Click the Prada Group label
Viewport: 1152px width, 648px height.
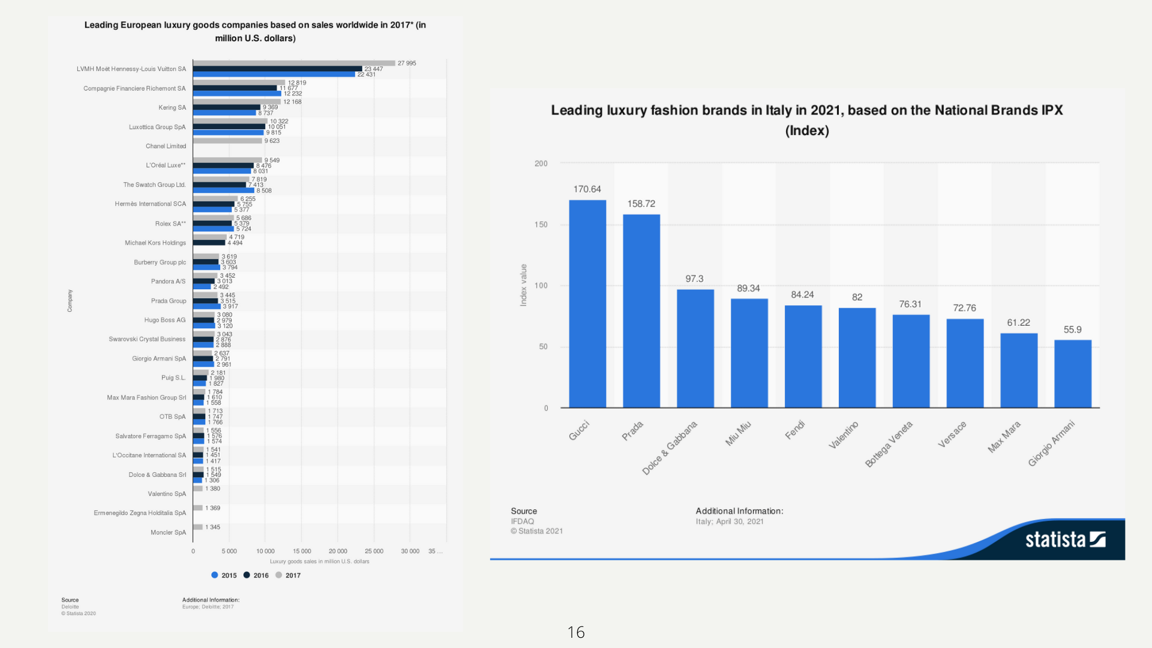click(x=169, y=301)
